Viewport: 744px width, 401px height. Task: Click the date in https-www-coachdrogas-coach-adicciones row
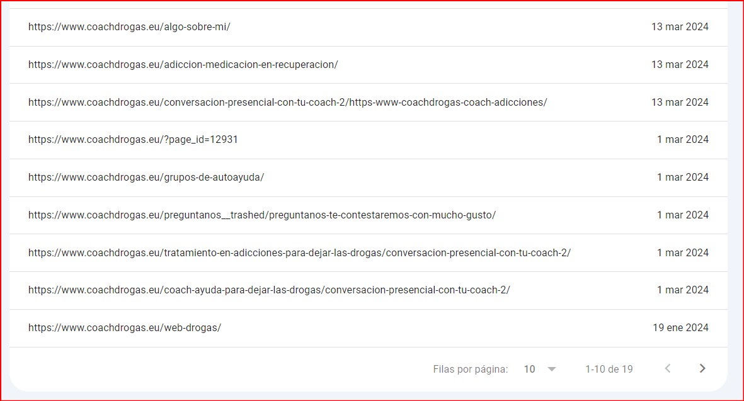pyautogui.click(x=680, y=103)
